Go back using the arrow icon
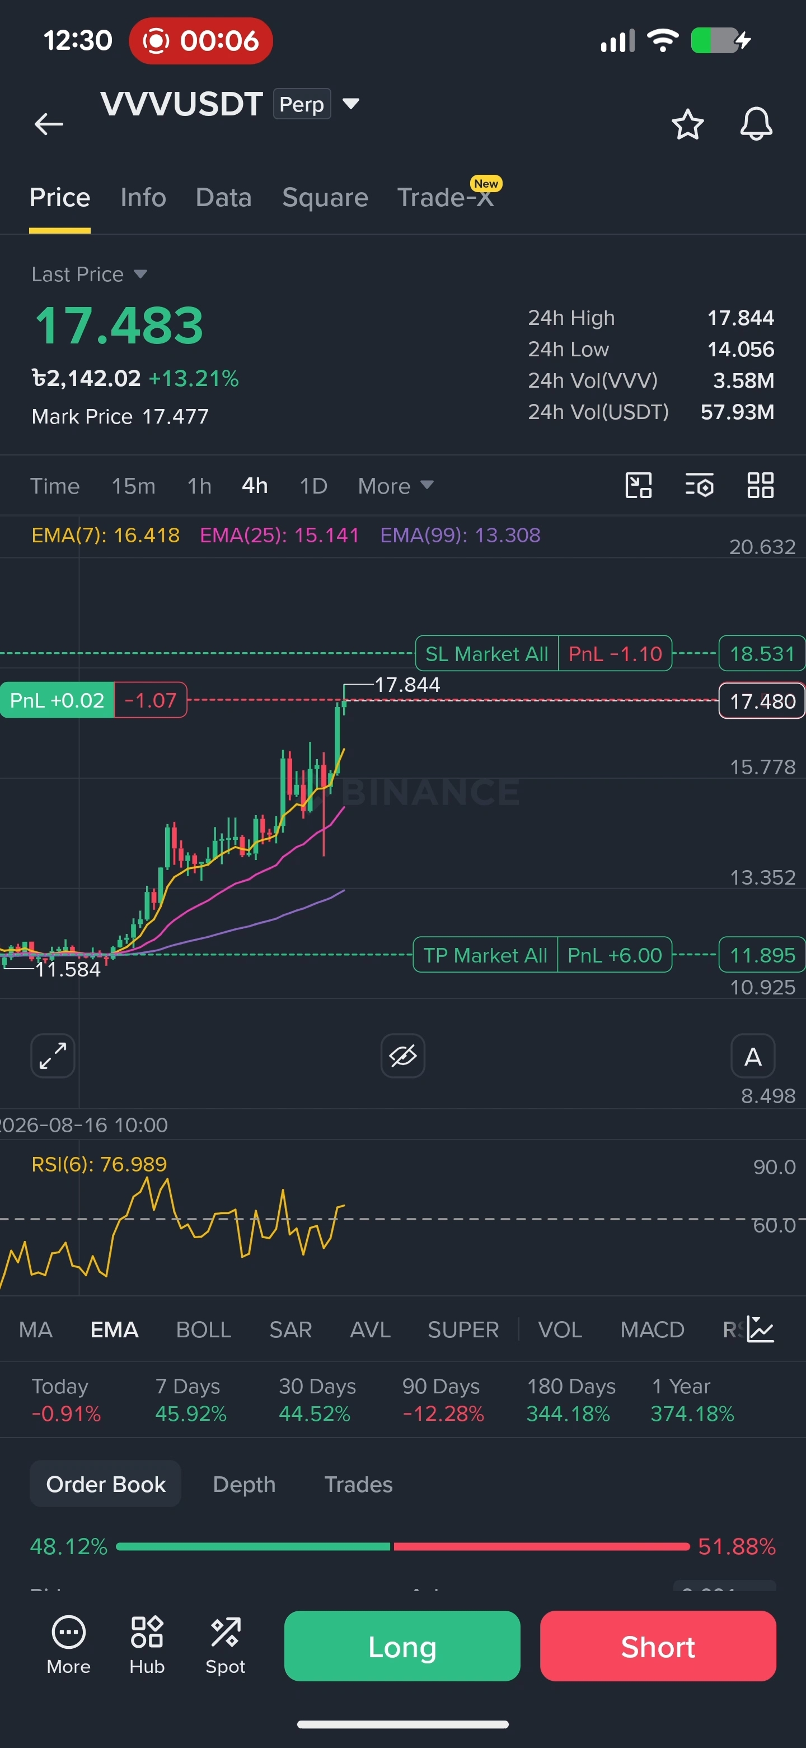The image size is (806, 1748). click(49, 124)
